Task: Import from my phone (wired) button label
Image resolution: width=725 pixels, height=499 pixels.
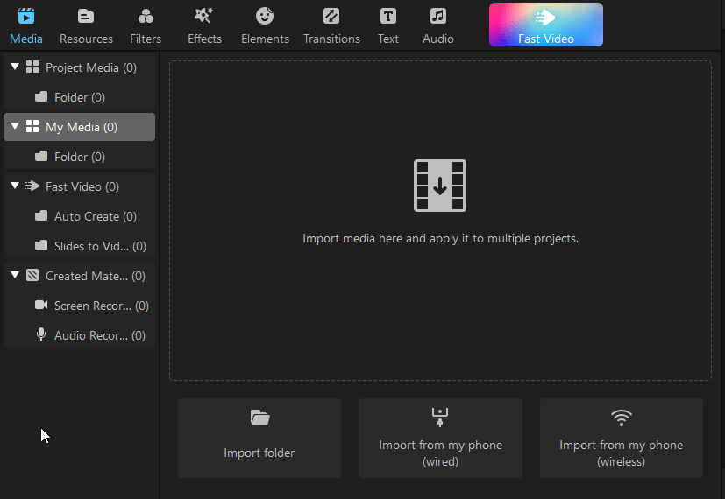Action: point(440,453)
